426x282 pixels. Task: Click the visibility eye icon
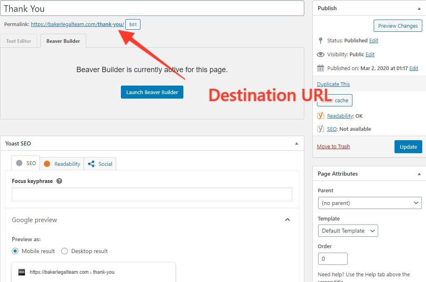(321, 55)
